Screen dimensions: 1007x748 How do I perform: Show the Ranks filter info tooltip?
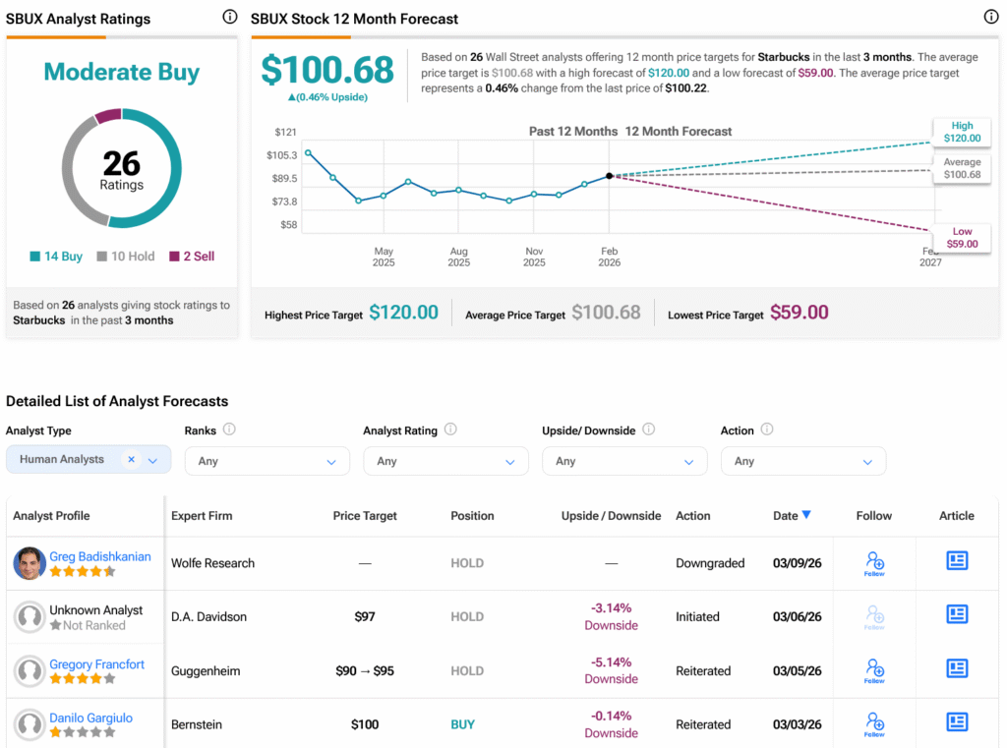coord(229,429)
